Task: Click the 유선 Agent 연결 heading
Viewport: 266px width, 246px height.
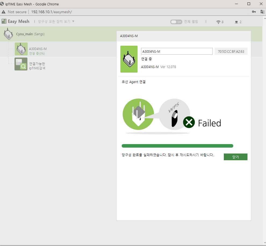Action: coord(134,82)
